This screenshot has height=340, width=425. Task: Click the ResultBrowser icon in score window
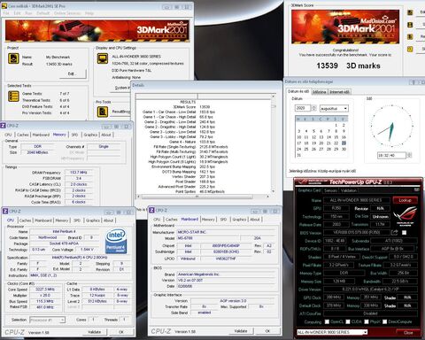(x=410, y=37)
